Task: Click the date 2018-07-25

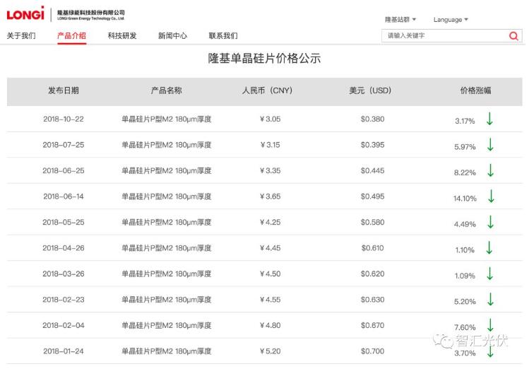Action: click(64, 145)
